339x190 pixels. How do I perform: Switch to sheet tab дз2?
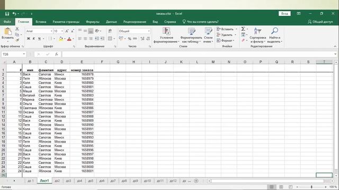pos(57,181)
